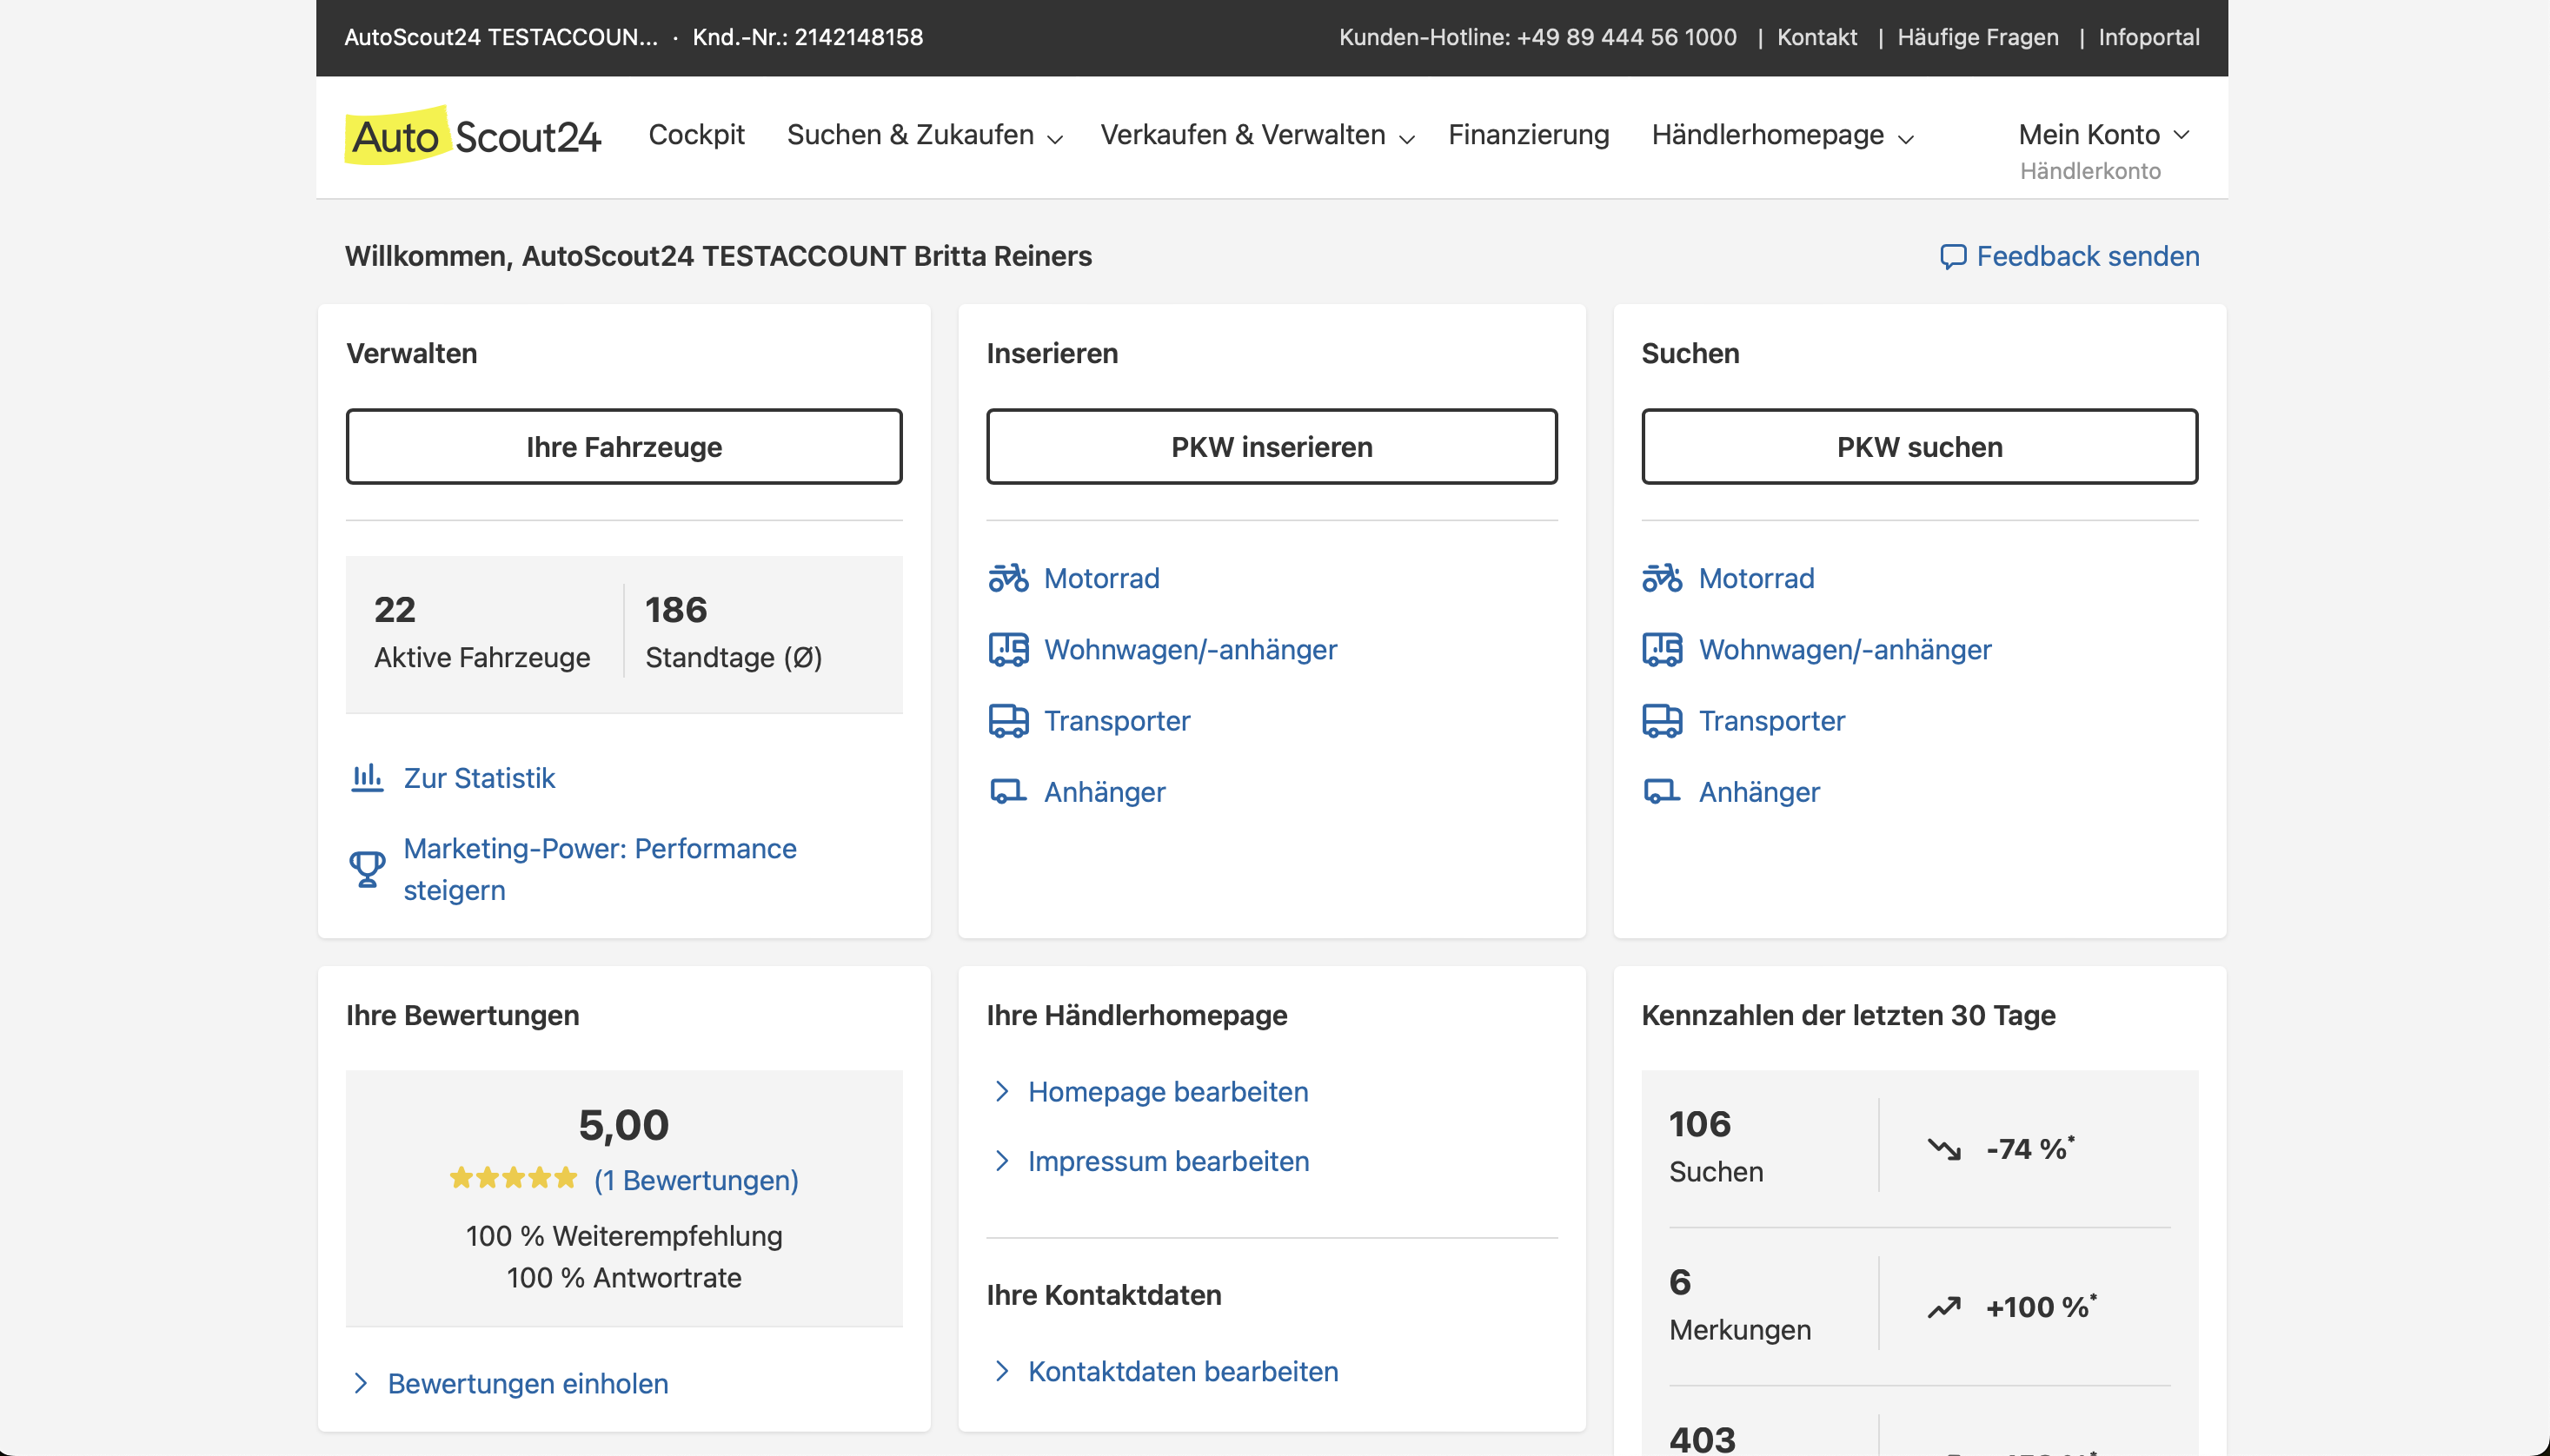
Task: Click the caravan icon under Suchen
Action: 1662,649
